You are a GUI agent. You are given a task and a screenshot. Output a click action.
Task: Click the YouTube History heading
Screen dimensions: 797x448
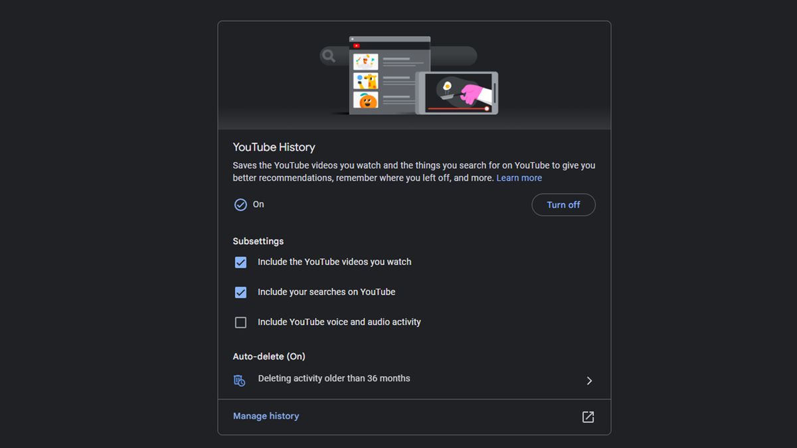click(x=274, y=147)
